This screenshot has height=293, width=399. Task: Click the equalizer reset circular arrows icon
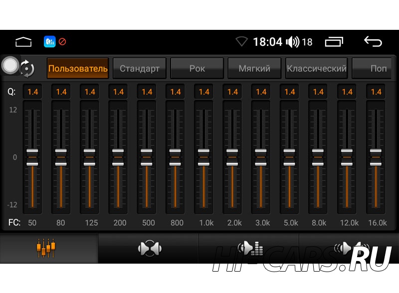pyautogui.click(x=27, y=69)
